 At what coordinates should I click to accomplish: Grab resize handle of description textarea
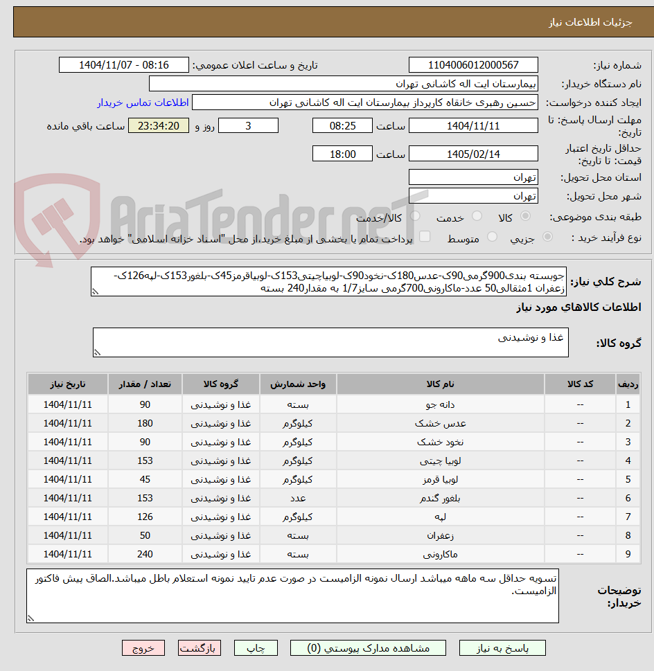(96, 292)
